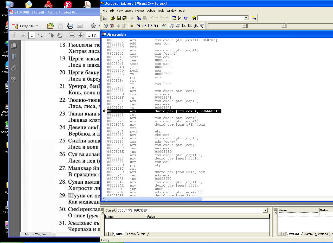The width and height of the screenshot is (333, 243).
Task: Click the Restart debugging icon
Action: click(x=106, y=26)
